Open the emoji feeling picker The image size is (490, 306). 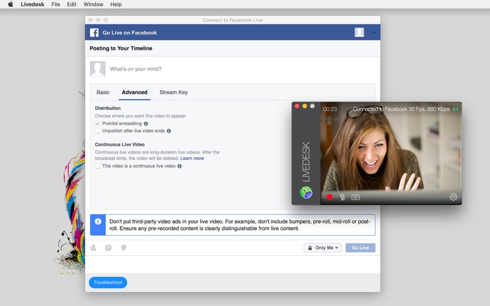click(108, 248)
